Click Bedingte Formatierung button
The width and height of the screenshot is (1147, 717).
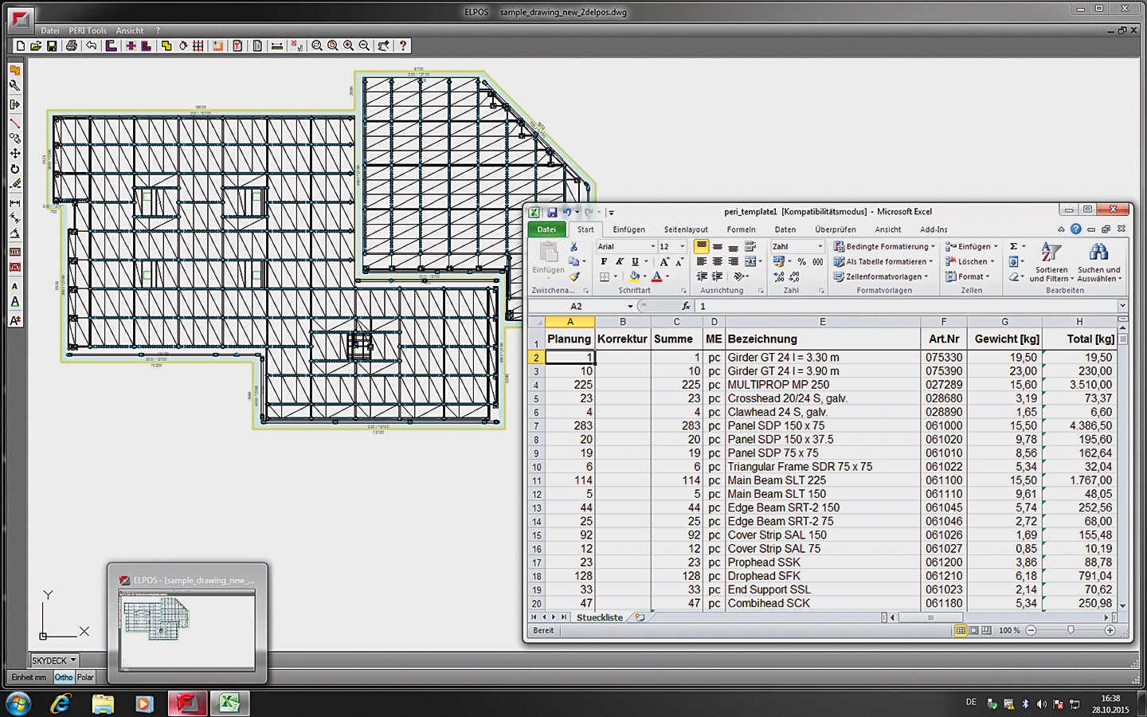coord(884,247)
